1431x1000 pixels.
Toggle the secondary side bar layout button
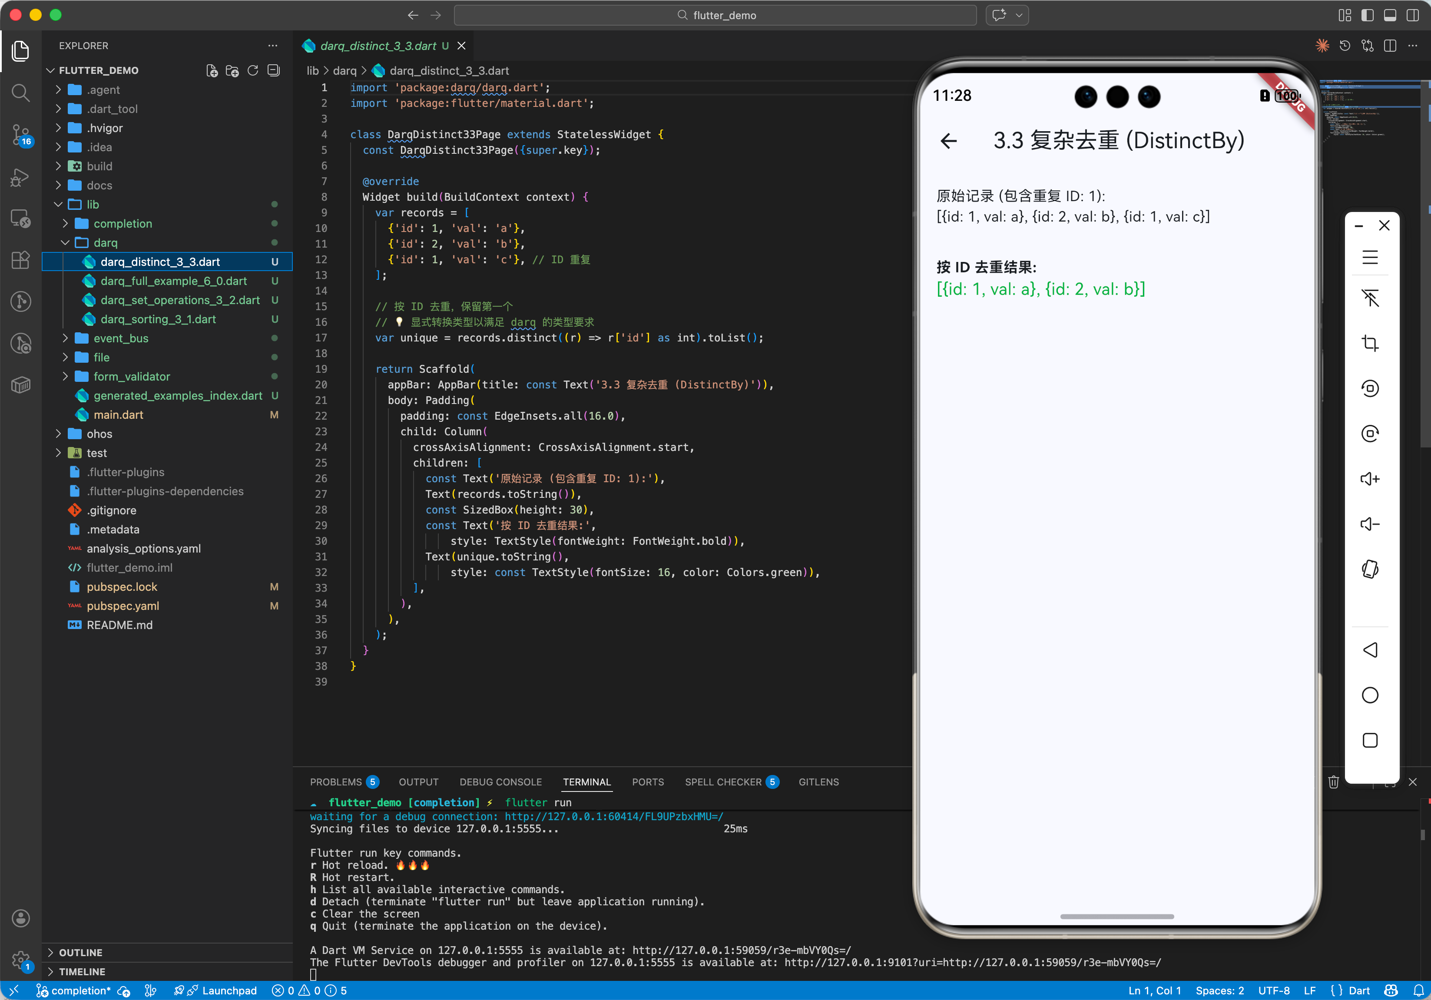1412,16
